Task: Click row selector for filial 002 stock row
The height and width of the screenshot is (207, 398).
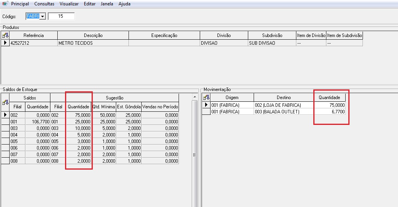Action: point(5,115)
